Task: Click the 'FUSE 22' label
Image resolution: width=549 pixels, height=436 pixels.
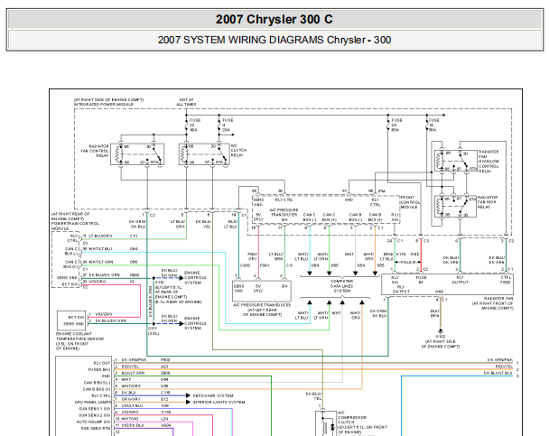Action: tap(195, 125)
